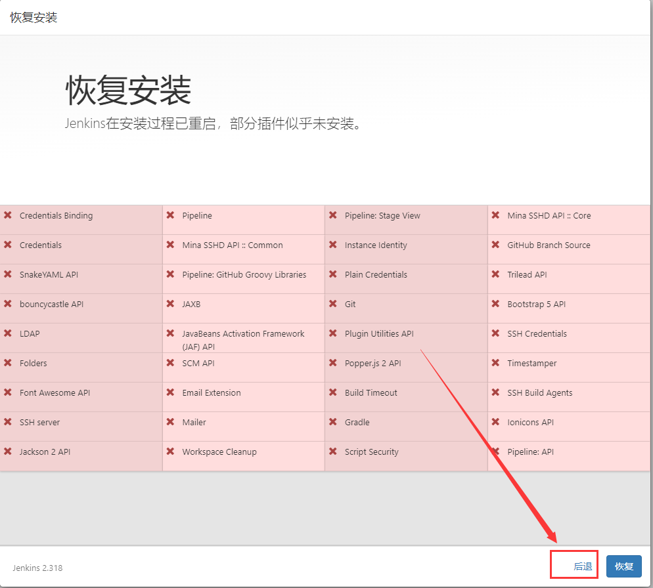Image resolution: width=653 pixels, height=588 pixels.
Task: Click the Build Timeout plugin name
Action: pyautogui.click(x=371, y=393)
